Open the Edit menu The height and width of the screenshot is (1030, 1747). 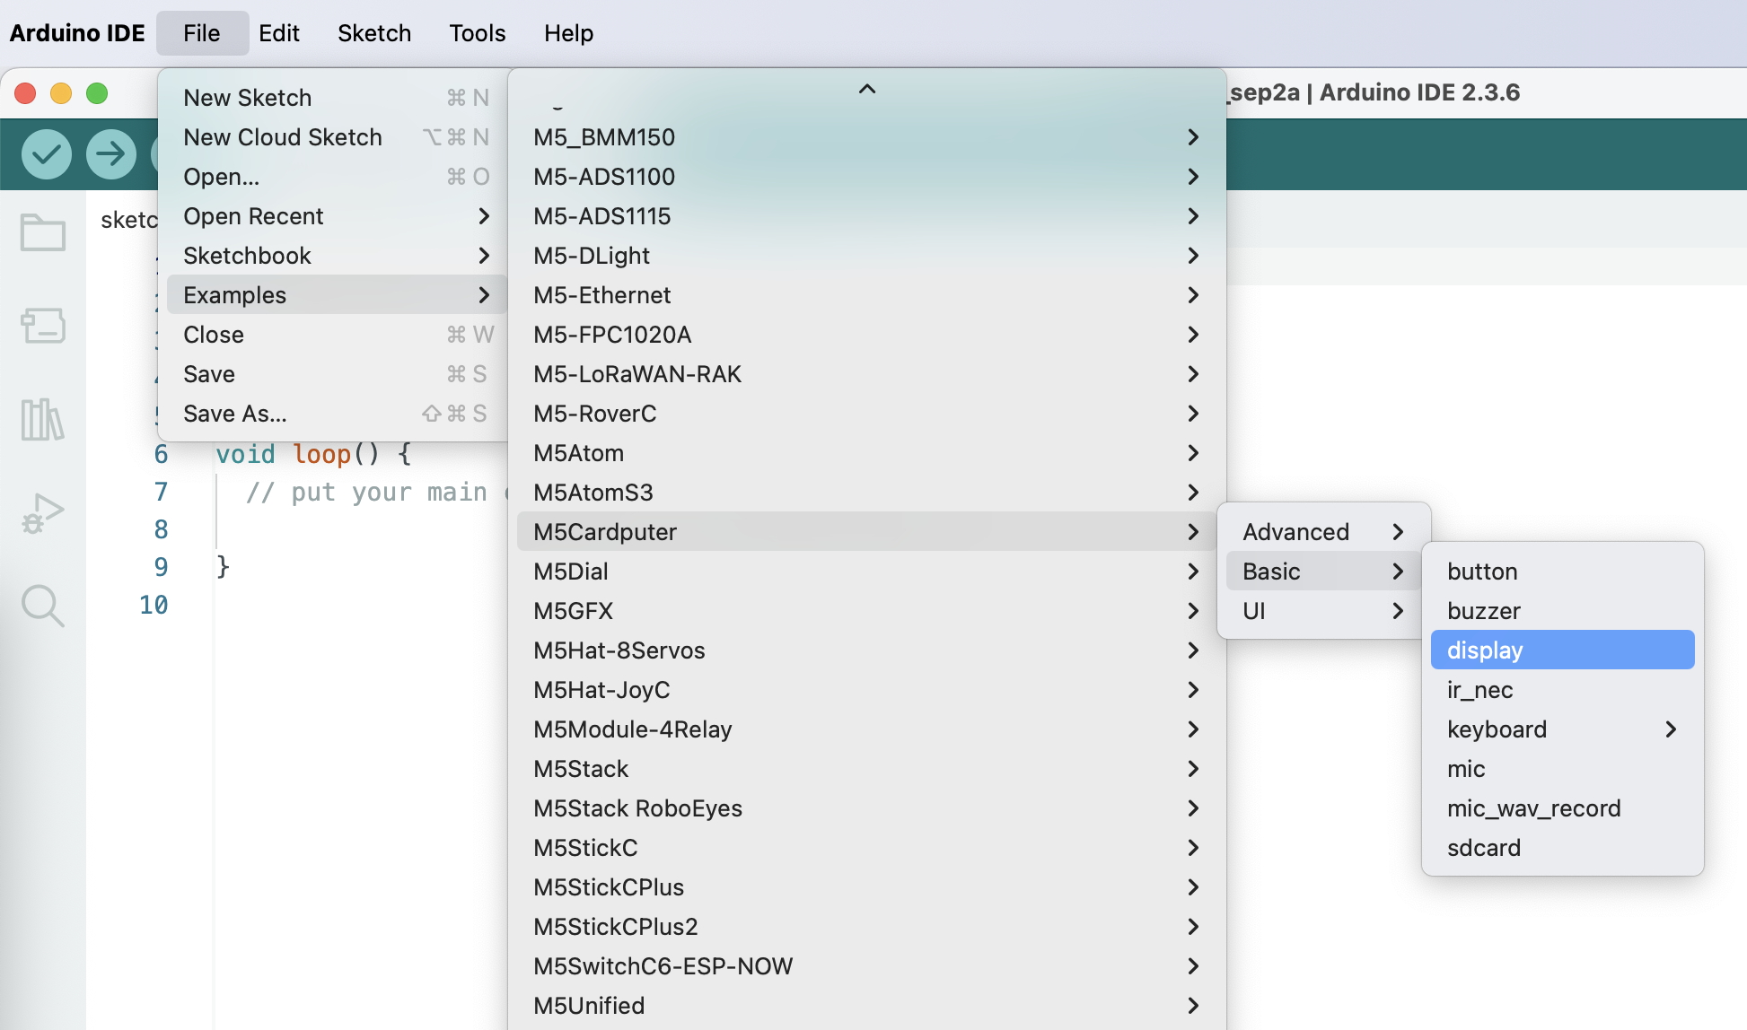(x=279, y=33)
